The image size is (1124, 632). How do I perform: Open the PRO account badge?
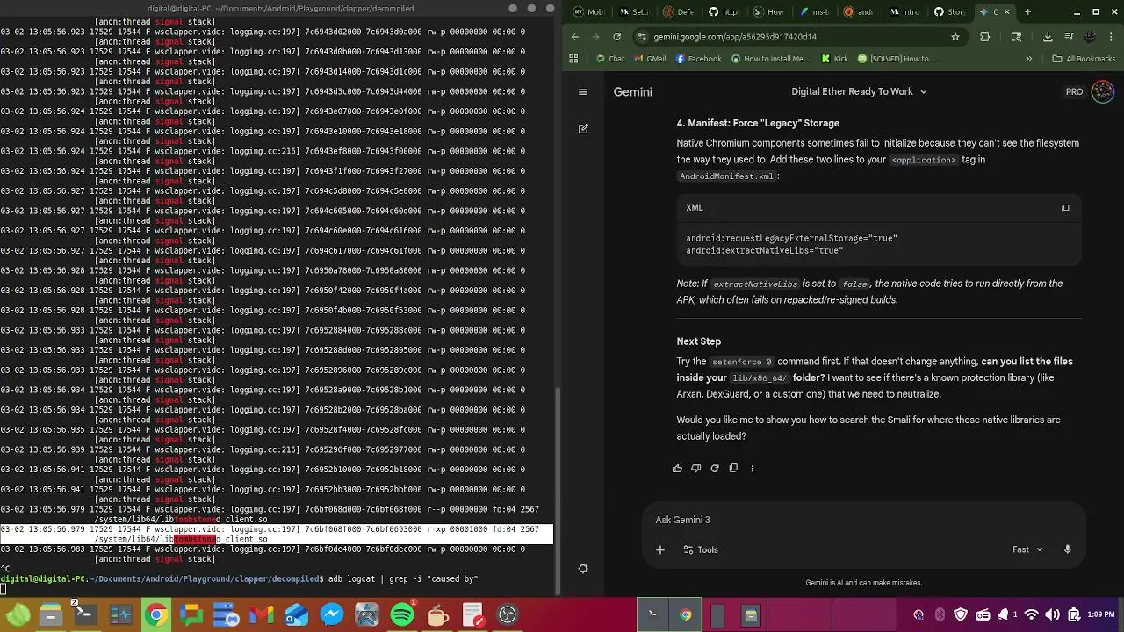1074,91
